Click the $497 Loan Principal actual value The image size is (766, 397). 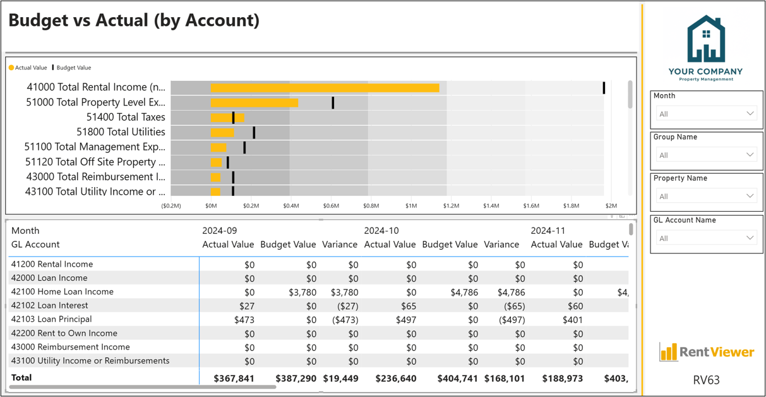(405, 319)
